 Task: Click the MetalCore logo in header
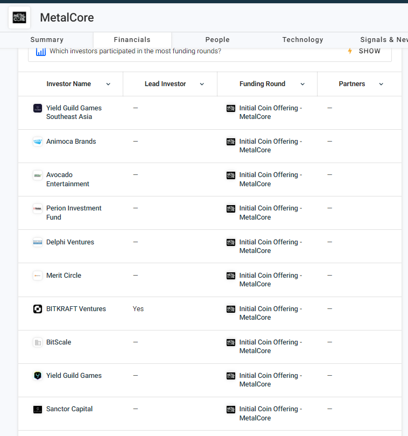pyautogui.click(x=19, y=18)
